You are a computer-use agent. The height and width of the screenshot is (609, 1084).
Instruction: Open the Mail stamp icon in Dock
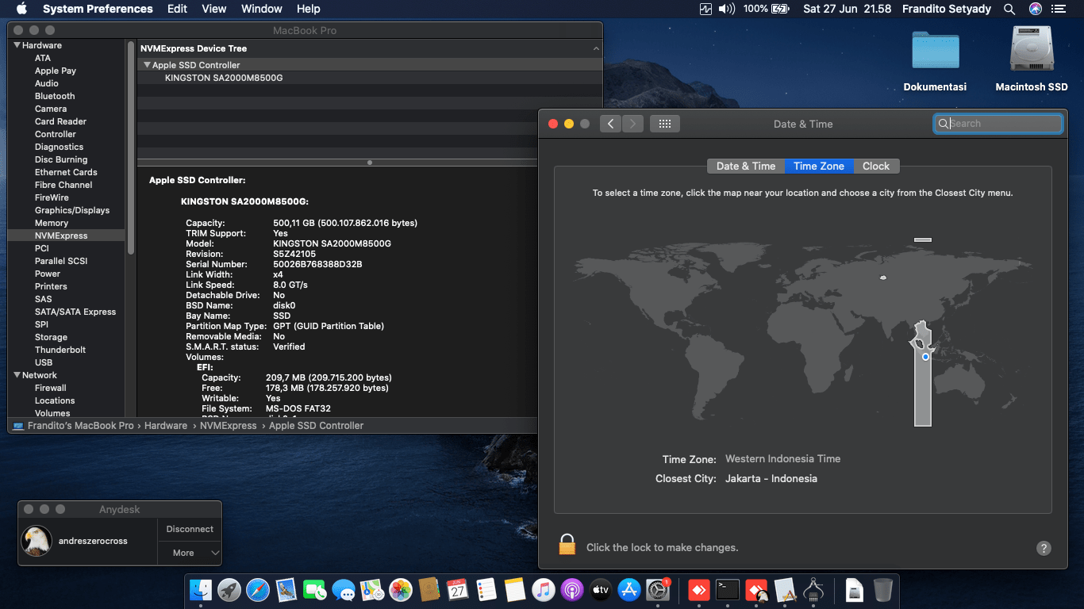[286, 590]
